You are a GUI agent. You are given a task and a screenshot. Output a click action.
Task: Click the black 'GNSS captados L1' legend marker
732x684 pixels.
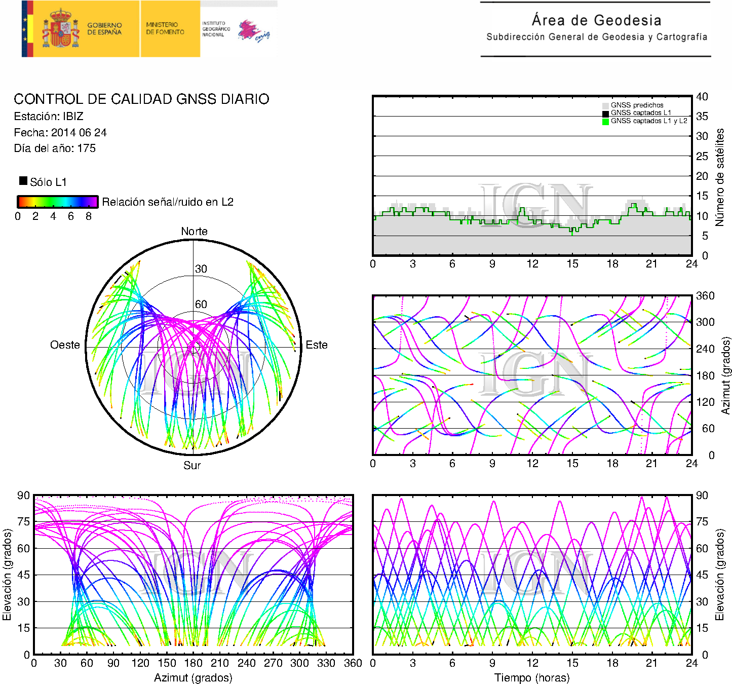click(x=605, y=113)
